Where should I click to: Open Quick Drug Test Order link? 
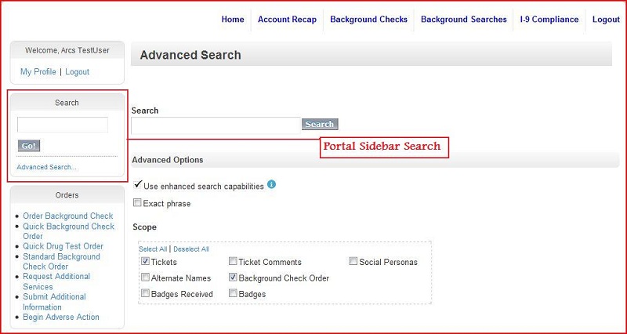(63, 246)
